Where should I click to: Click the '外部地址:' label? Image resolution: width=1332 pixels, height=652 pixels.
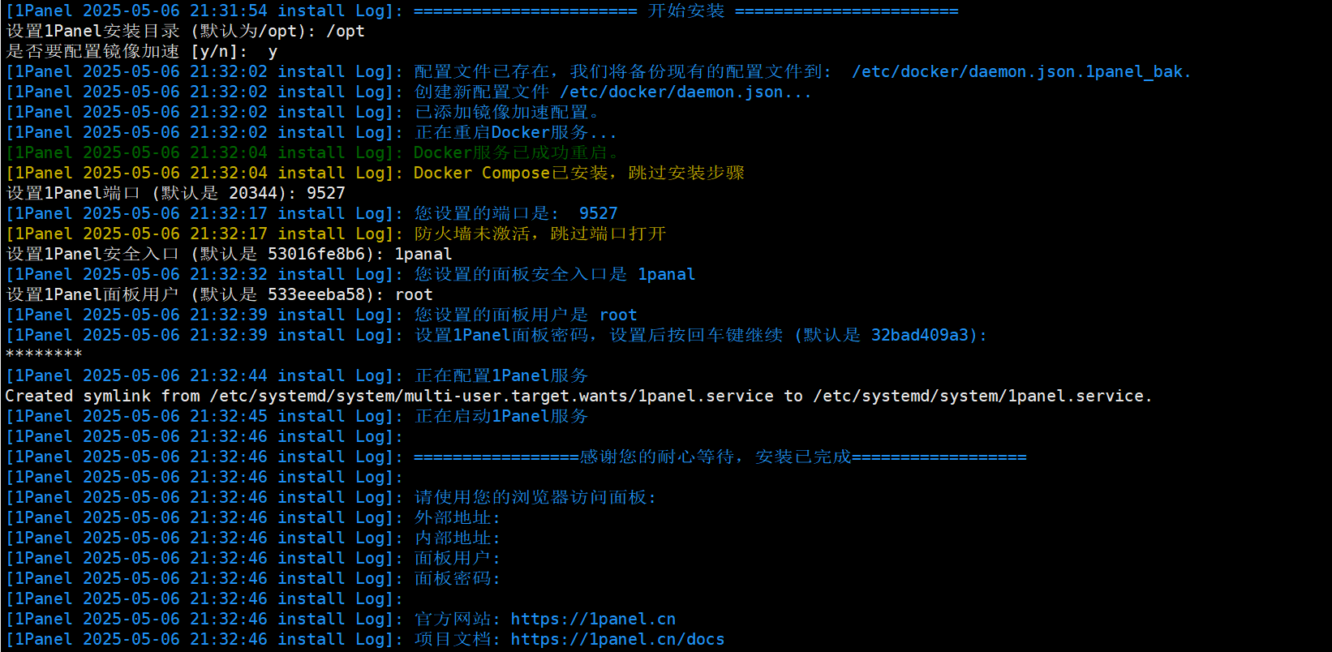[458, 517]
